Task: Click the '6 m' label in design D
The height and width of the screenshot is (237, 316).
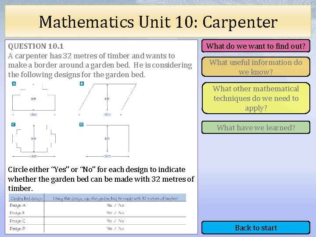Action: 107,138
